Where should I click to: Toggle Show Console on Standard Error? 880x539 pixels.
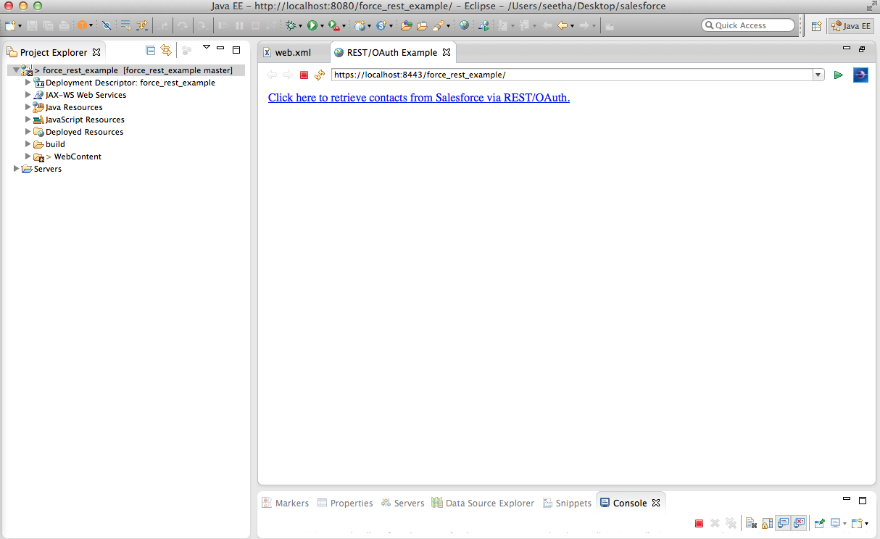tap(799, 523)
